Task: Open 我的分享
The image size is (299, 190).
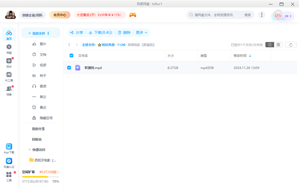Action: point(38,129)
